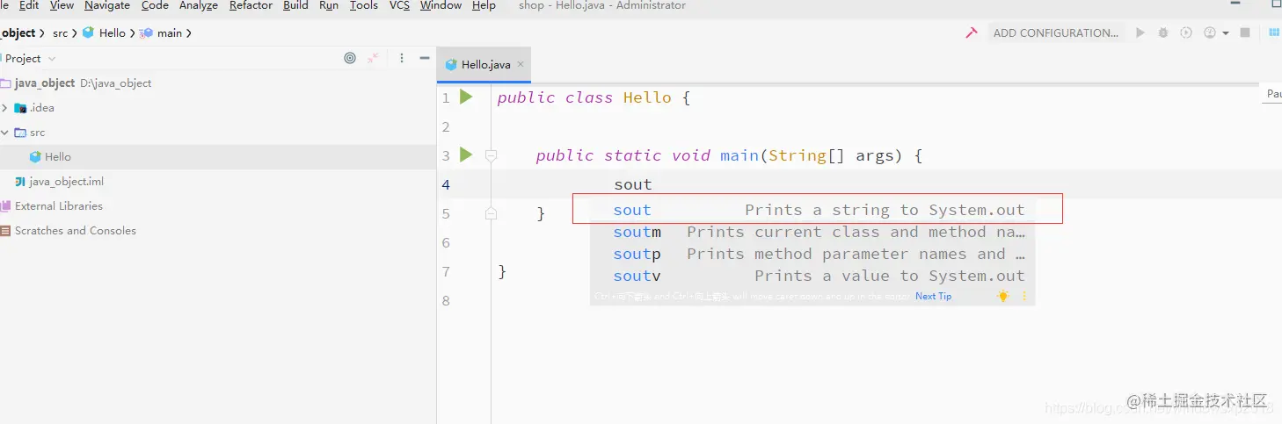Click the run gutter icon beside main method

click(467, 155)
